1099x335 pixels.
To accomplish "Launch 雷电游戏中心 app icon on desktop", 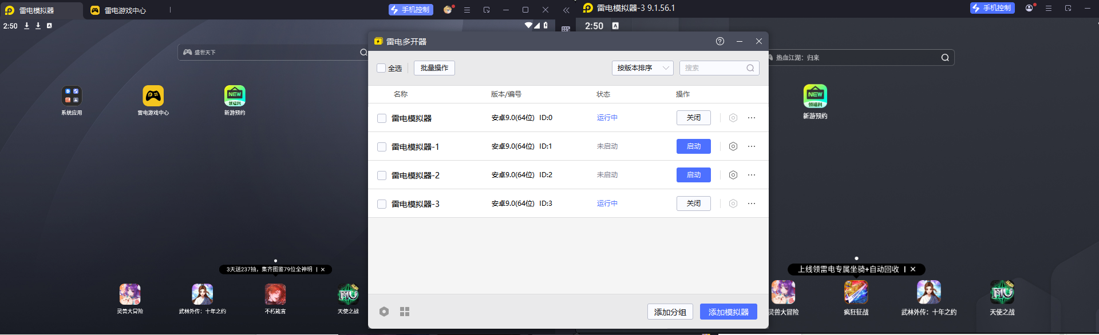I will (153, 96).
